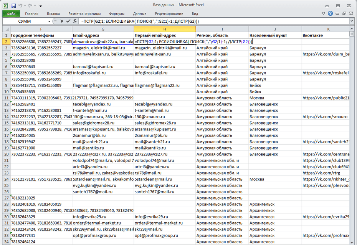This screenshot has height=245, width=357.
Task: Click cell 'sales@gidromax28.ru' in column H
Action: [x=165, y=123]
